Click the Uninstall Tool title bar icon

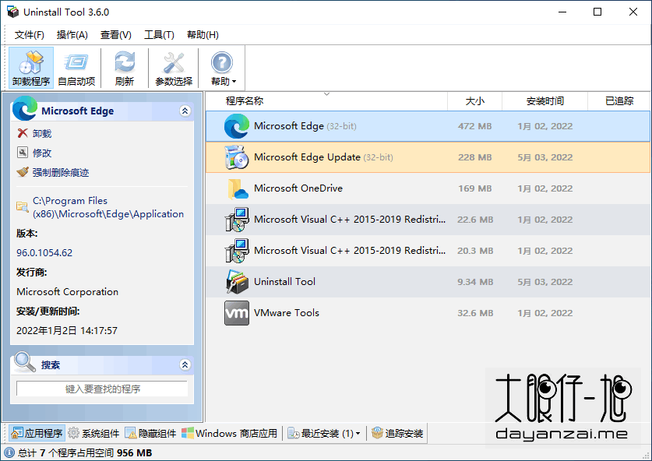pyautogui.click(x=12, y=12)
